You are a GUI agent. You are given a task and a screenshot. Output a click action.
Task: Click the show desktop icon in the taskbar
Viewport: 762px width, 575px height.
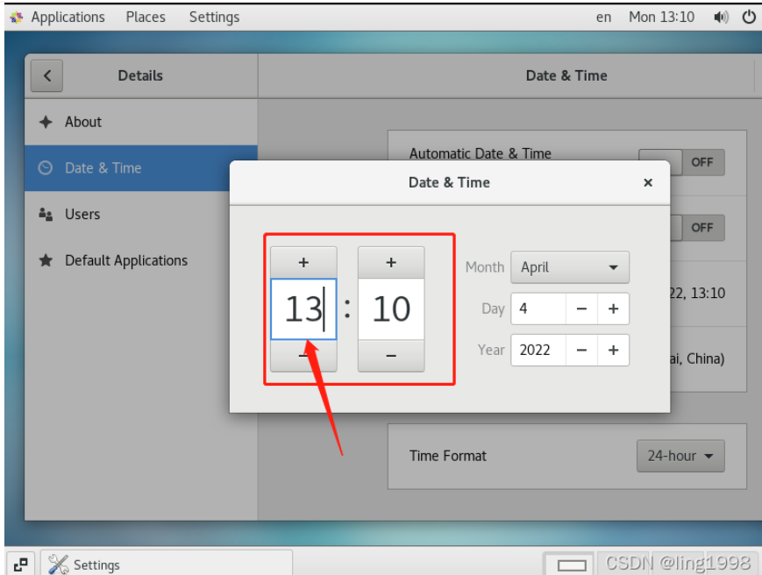(x=20, y=564)
